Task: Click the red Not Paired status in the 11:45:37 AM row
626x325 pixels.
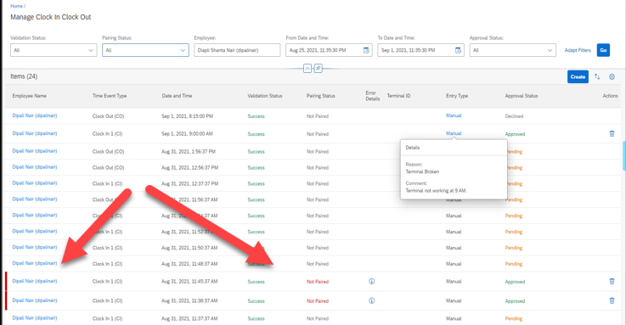Action: [x=318, y=282]
